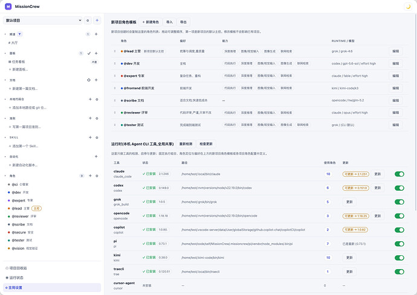Viewport: 417px width, 295px height.
Task: Click the 重新检测 button
Action: point(186,144)
